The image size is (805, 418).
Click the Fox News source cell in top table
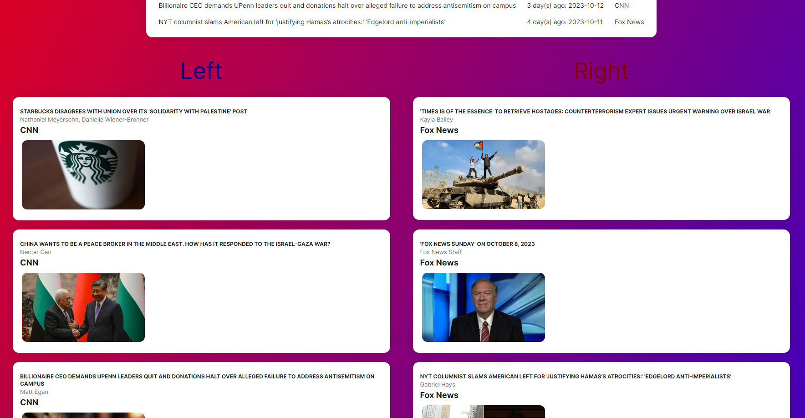point(629,22)
